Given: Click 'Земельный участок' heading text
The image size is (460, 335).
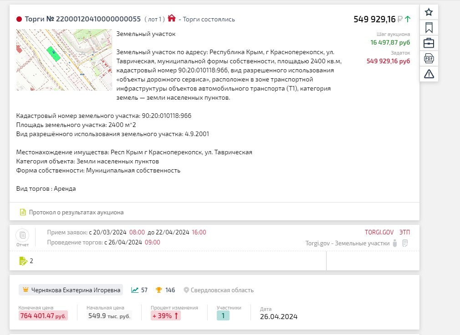Looking at the screenshot, I should point(146,34).
